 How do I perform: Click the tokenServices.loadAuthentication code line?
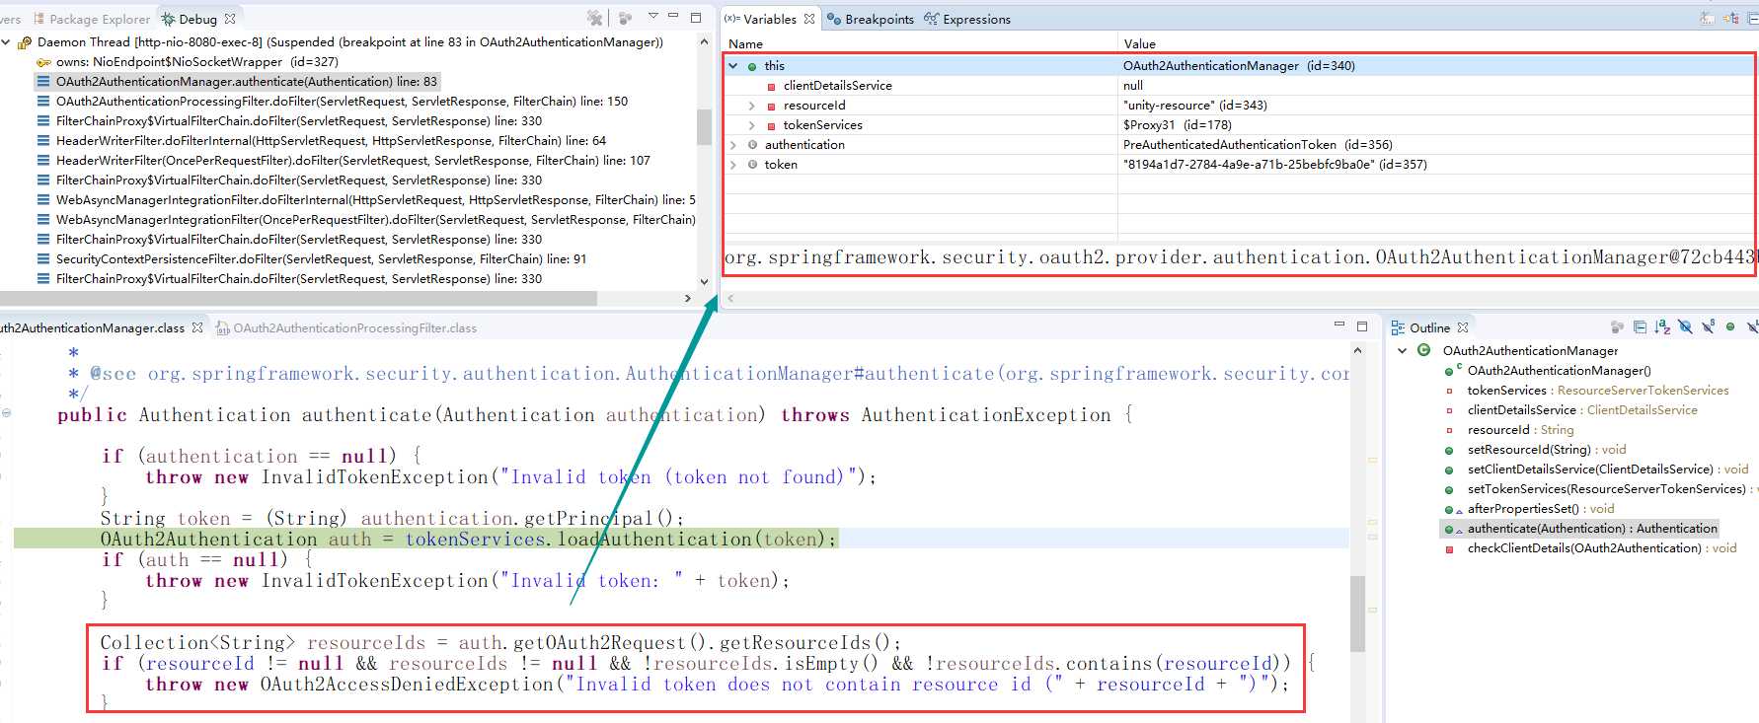(468, 539)
